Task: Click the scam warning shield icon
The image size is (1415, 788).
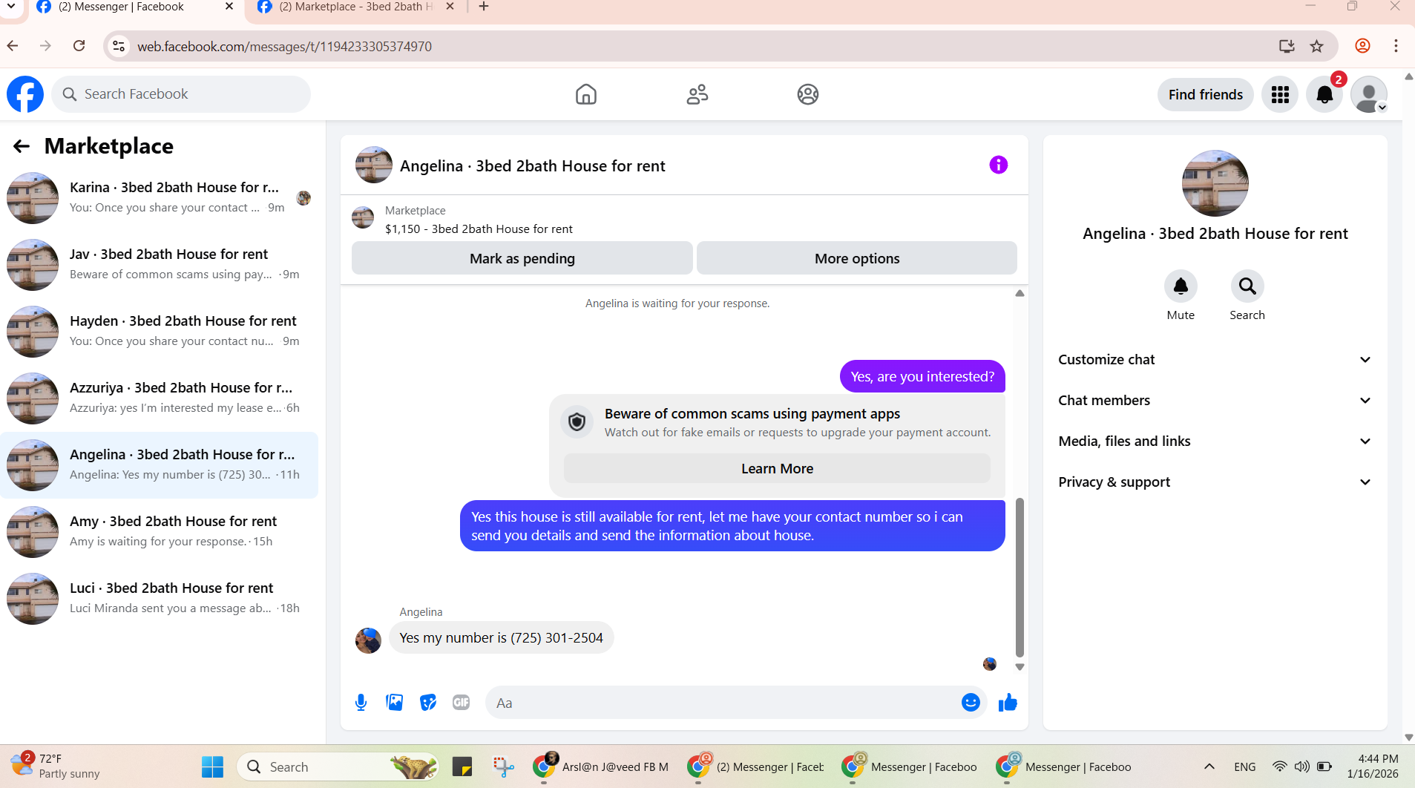Action: 577,422
